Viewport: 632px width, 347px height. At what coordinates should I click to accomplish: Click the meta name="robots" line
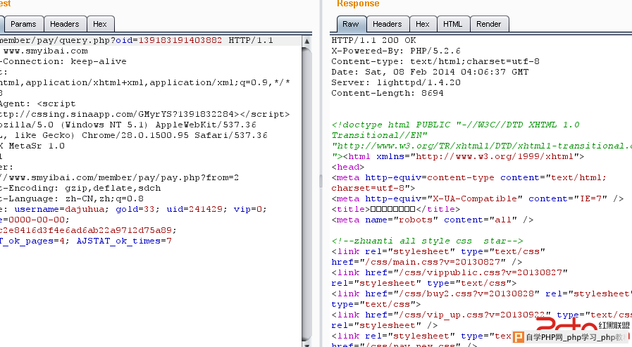coord(433,220)
